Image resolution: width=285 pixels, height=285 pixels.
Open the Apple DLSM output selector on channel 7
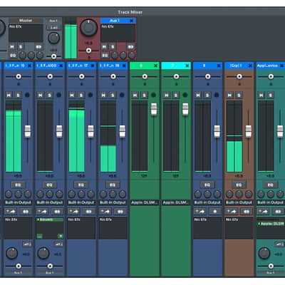[176, 202]
